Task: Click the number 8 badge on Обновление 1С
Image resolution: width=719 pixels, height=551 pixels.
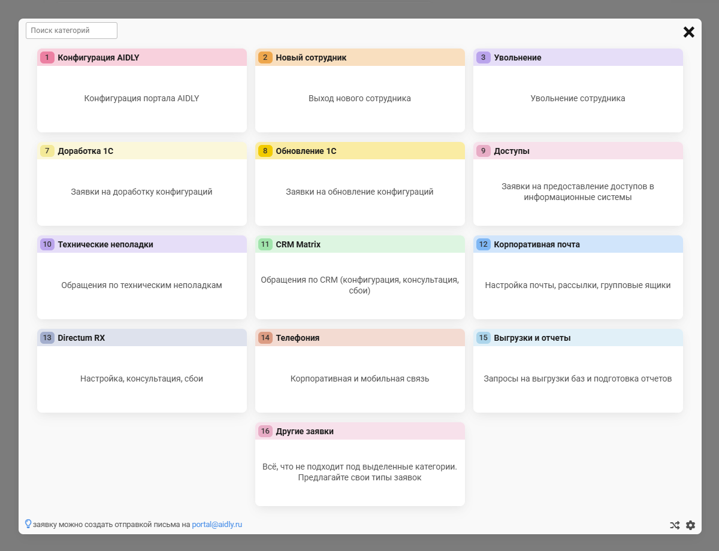Action: pos(265,151)
